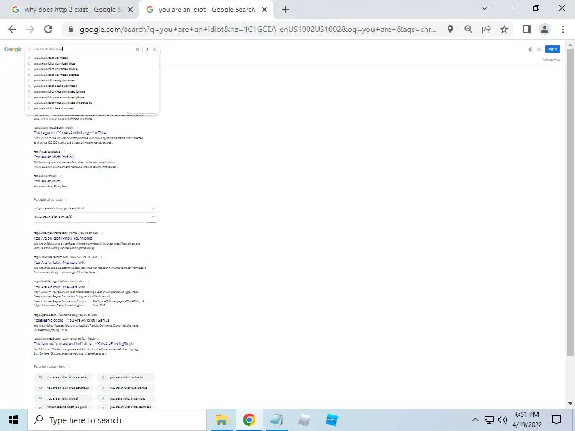Open the reddit 'famous you are an idiot virus' result

click(x=84, y=344)
